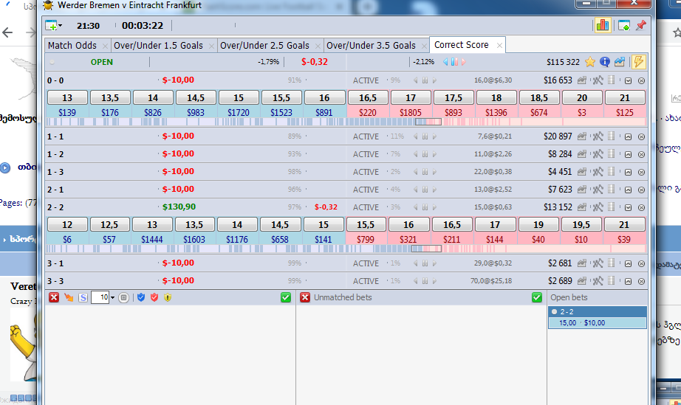
Task: Click the ladder grid icon in the 1 - 1 row
Action: (x=612, y=136)
